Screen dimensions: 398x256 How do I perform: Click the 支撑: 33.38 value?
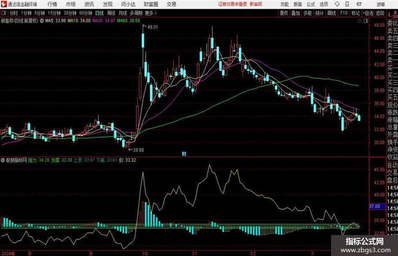coord(61,160)
